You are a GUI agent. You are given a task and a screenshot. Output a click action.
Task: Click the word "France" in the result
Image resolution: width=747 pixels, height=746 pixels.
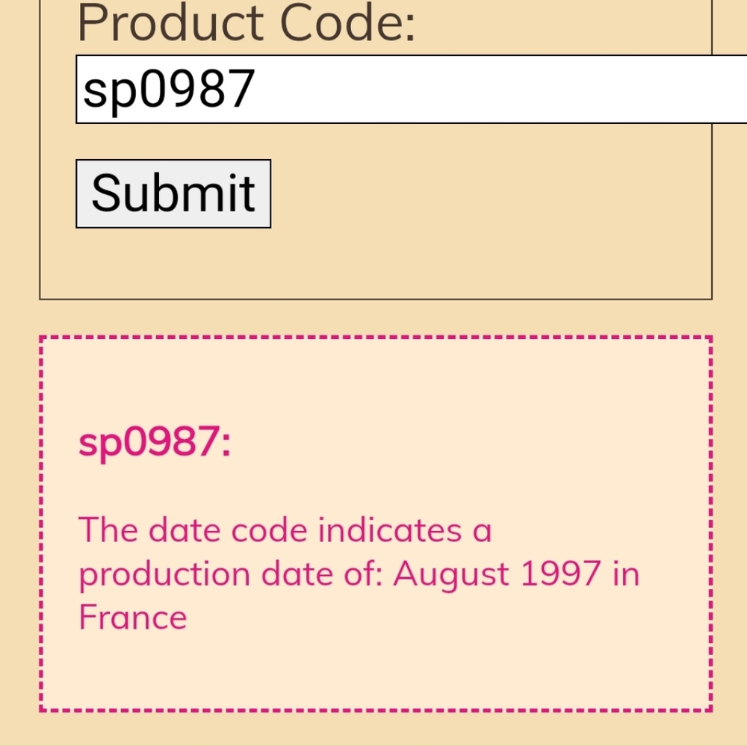pyautogui.click(x=132, y=618)
